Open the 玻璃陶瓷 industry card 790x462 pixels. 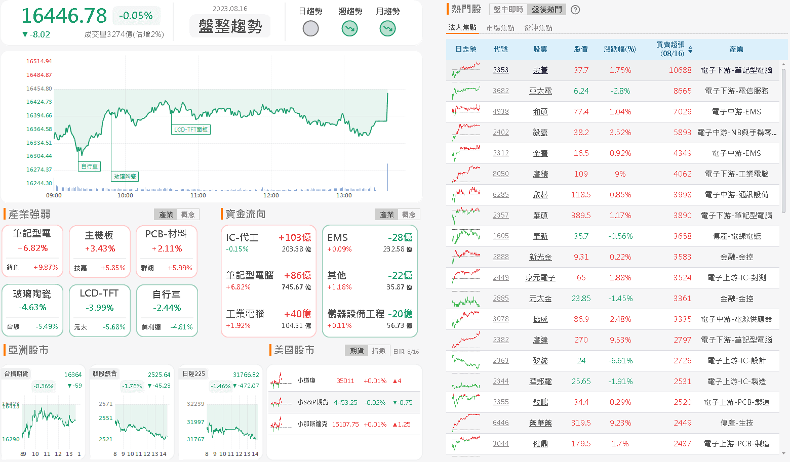33,310
